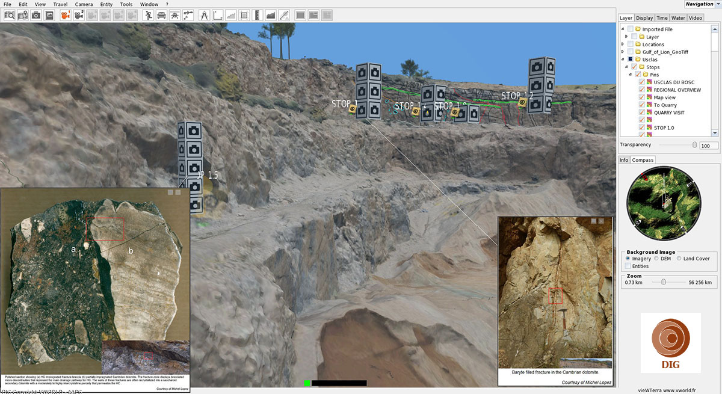Enable the Entities checkbox
Image resolution: width=722 pixels, height=394 pixels.
pyautogui.click(x=628, y=266)
